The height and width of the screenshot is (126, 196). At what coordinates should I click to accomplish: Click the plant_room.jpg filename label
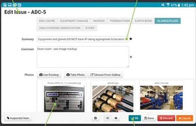click(161, 83)
